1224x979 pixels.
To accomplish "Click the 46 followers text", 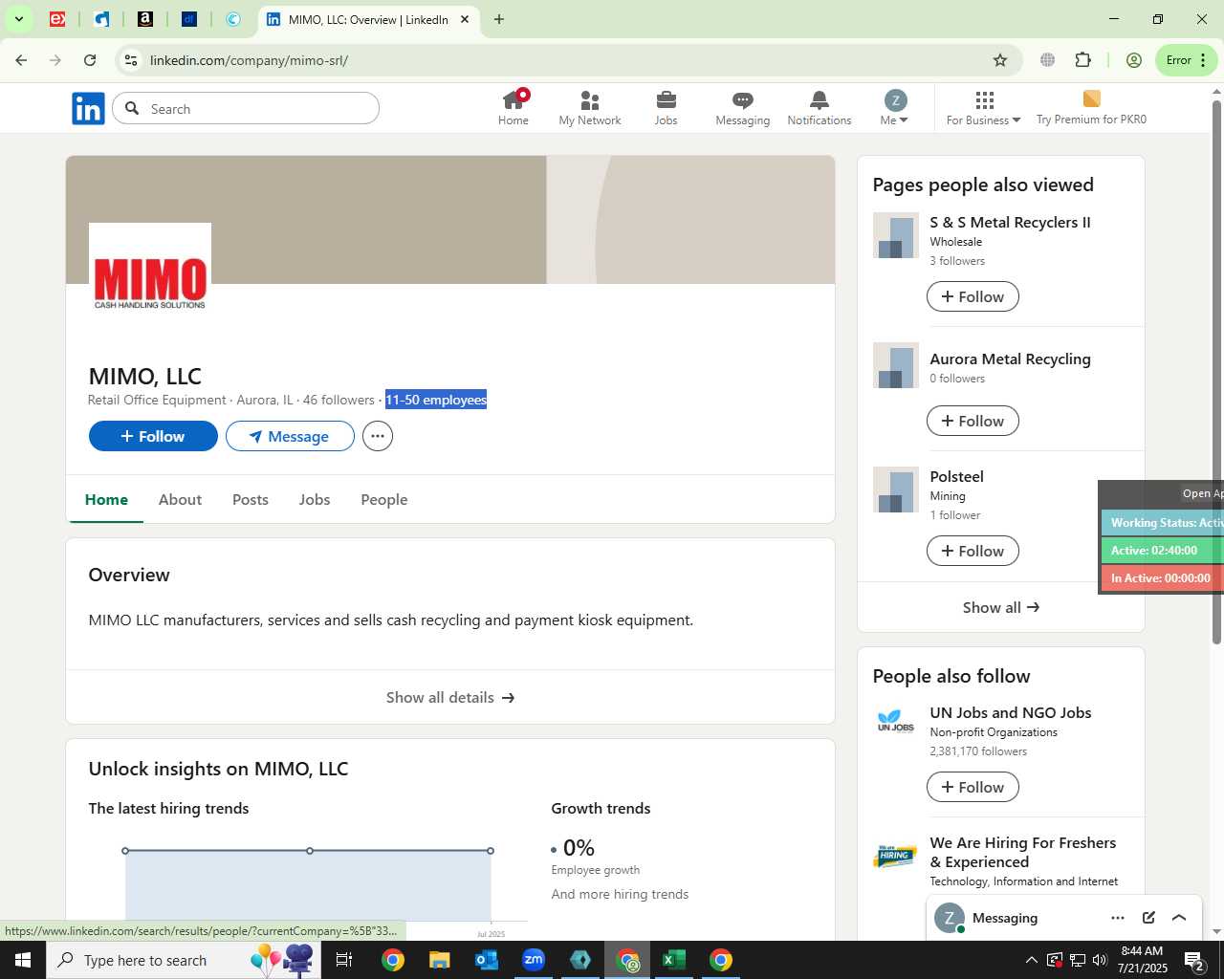I will (339, 400).
